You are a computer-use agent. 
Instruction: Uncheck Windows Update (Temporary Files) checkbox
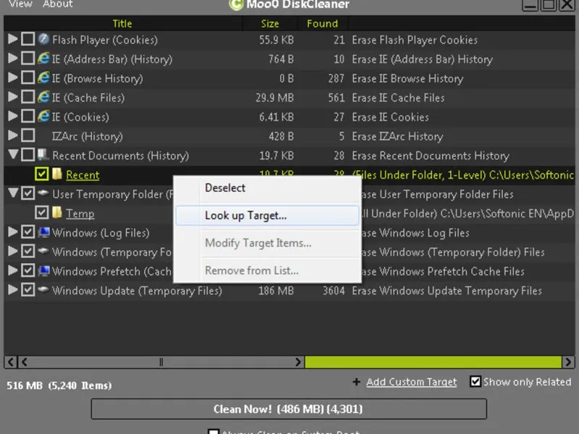(x=28, y=289)
